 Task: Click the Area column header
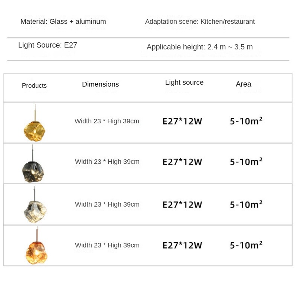[243, 84]
